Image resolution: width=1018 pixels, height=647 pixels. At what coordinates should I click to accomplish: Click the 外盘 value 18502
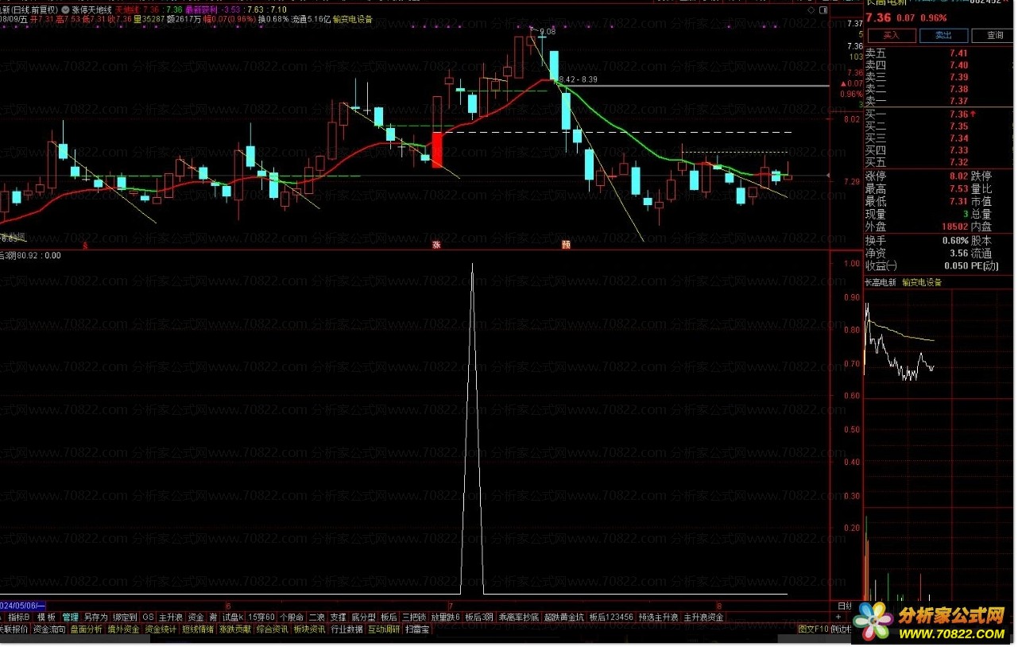click(954, 227)
